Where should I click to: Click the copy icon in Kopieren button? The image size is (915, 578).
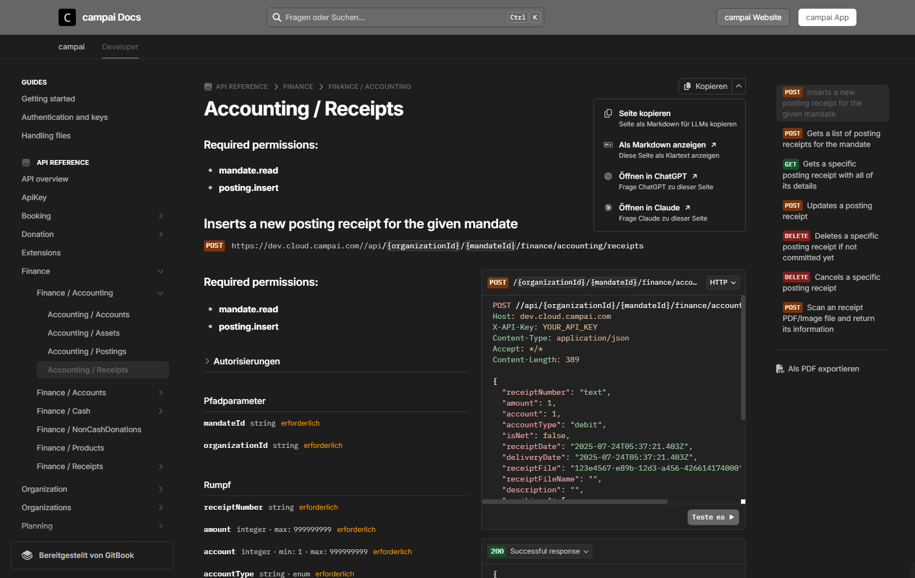tap(687, 86)
